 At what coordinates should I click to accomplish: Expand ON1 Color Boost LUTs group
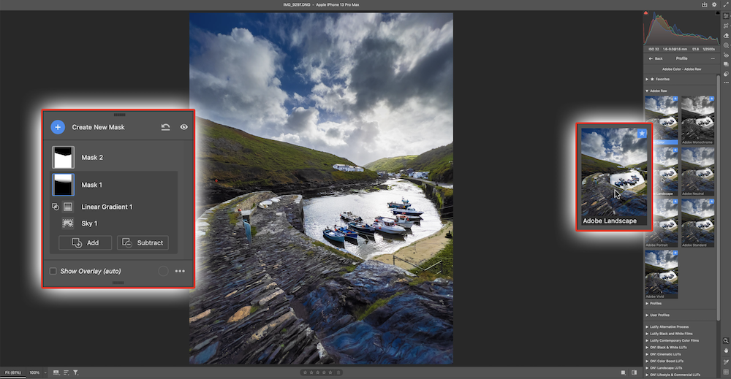[x=647, y=361]
